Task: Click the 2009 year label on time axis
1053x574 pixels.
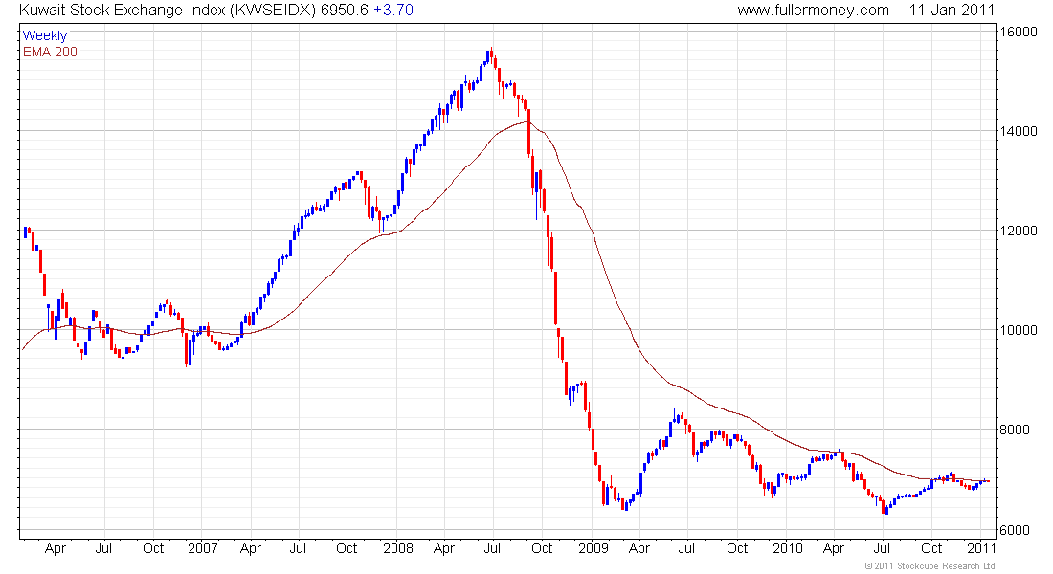Action: pos(594,548)
